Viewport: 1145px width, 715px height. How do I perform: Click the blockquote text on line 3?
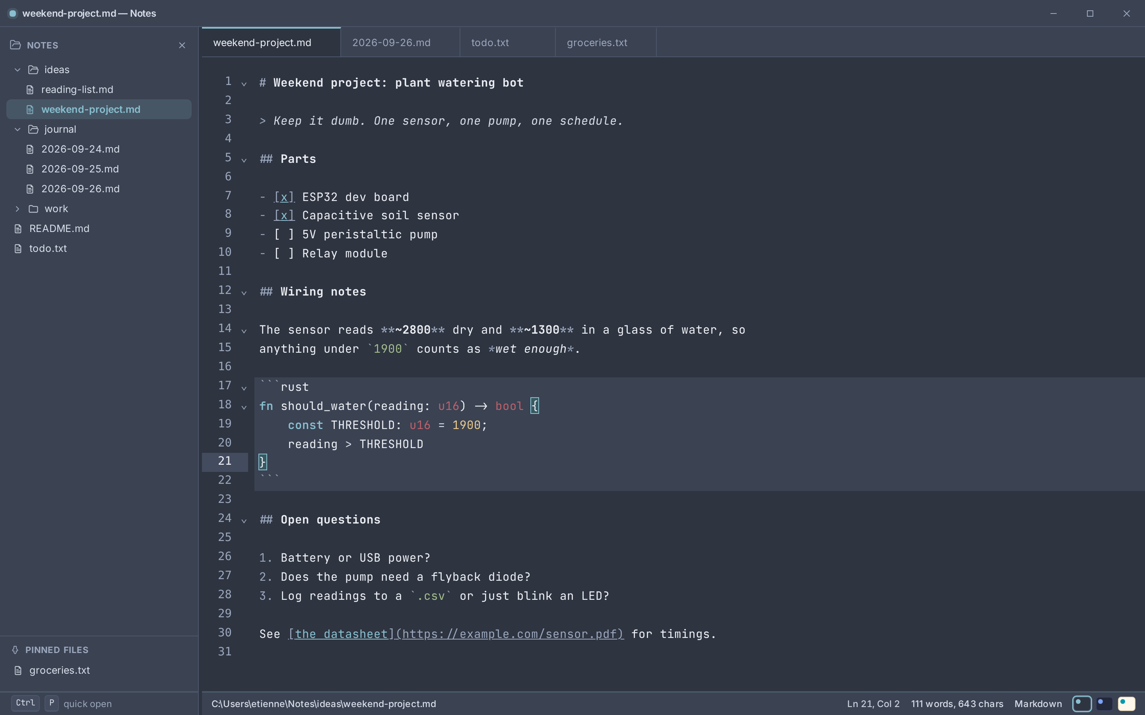click(448, 121)
